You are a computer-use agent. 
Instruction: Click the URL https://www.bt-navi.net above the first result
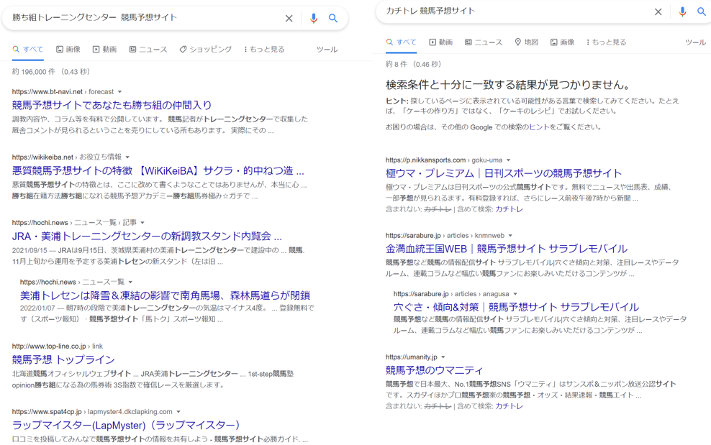click(x=47, y=92)
